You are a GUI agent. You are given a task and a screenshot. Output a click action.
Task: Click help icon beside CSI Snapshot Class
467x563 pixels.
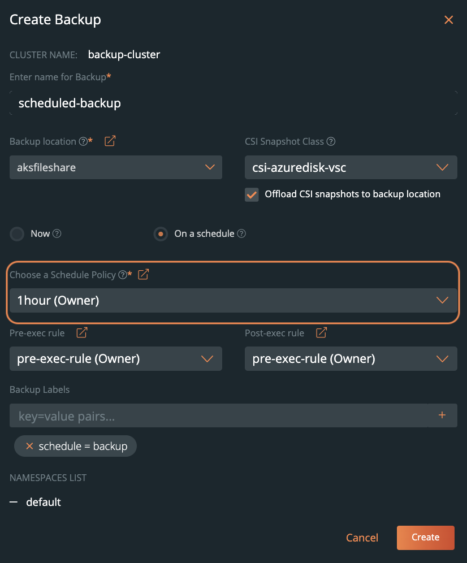click(331, 142)
